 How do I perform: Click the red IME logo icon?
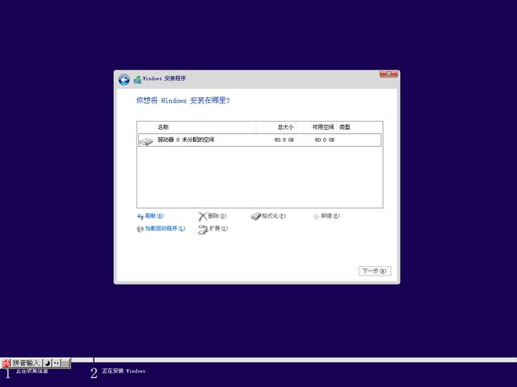(6, 364)
